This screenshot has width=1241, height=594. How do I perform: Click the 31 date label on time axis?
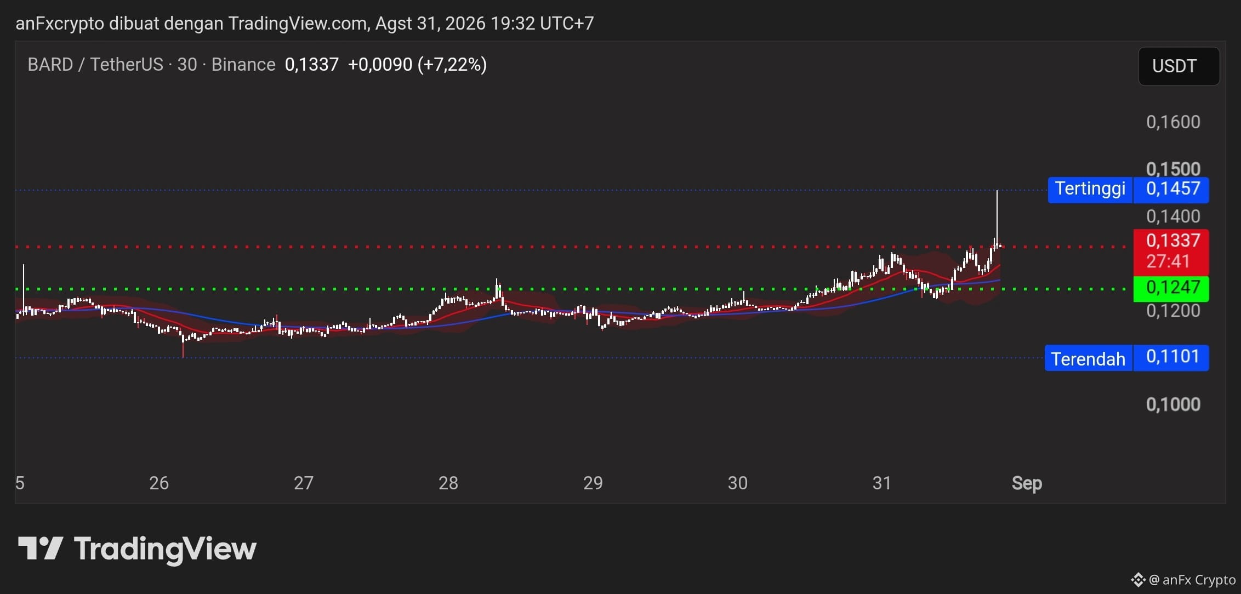[882, 483]
